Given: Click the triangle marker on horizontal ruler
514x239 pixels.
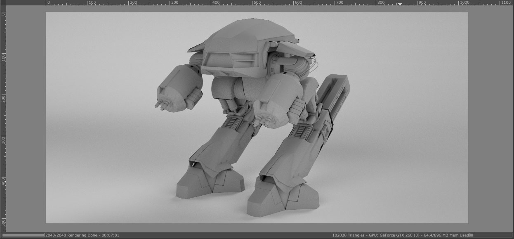Looking at the screenshot, I should coord(399,4).
